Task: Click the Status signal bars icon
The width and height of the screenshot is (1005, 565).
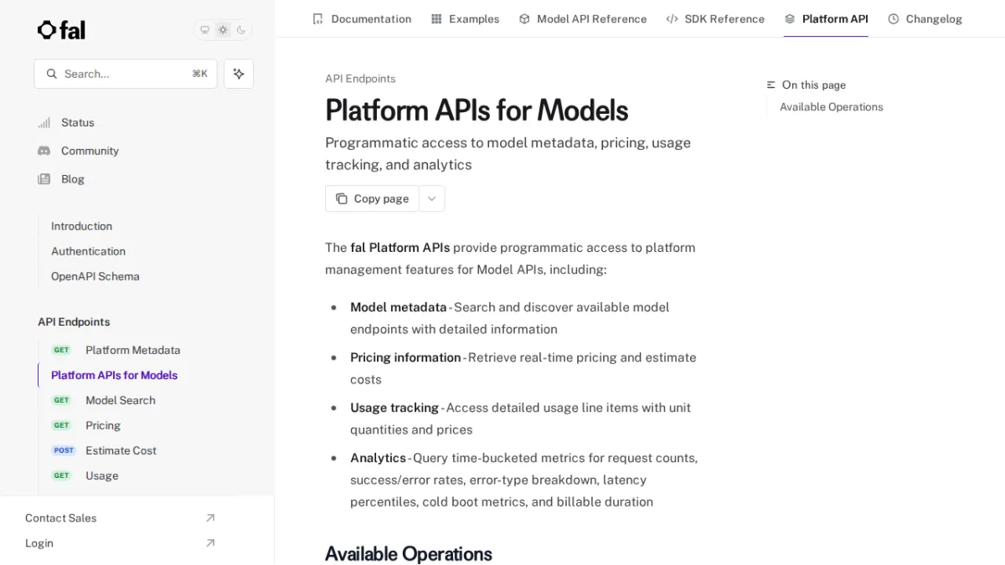Action: click(x=44, y=123)
